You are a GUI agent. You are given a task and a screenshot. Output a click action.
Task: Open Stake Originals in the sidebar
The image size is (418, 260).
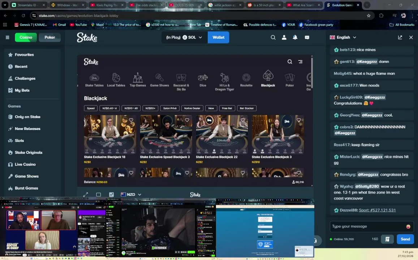click(32, 152)
